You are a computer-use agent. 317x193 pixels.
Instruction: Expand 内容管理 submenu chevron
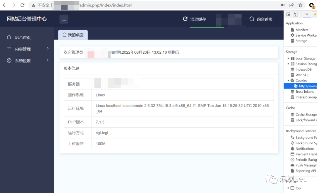(x=48, y=48)
